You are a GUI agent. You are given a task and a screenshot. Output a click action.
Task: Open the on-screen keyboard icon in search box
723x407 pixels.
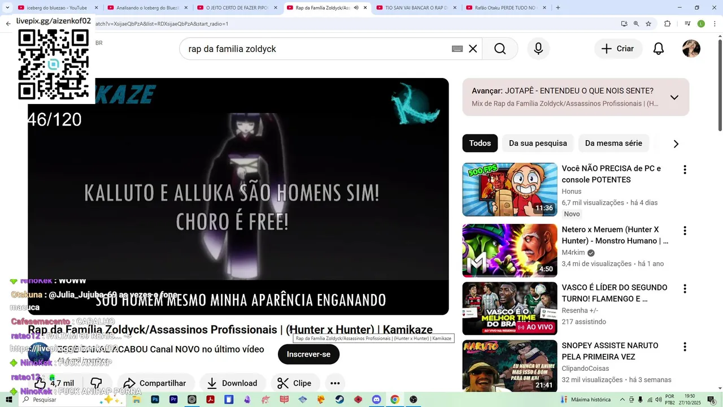pyautogui.click(x=458, y=49)
